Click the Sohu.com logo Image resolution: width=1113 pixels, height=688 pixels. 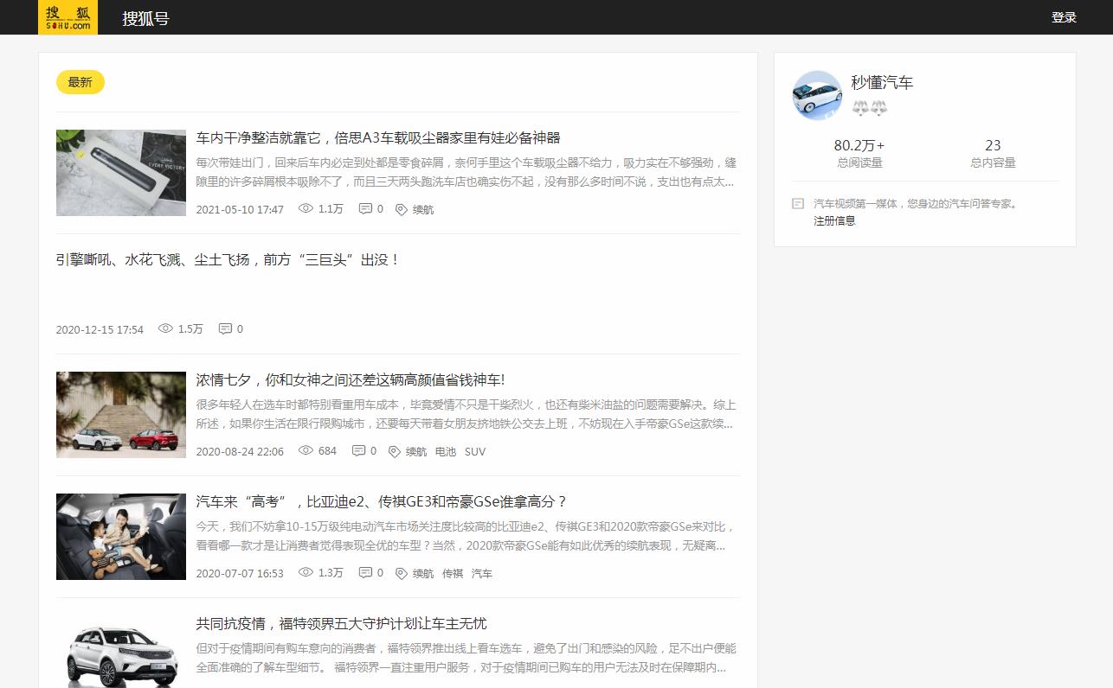click(x=68, y=17)
